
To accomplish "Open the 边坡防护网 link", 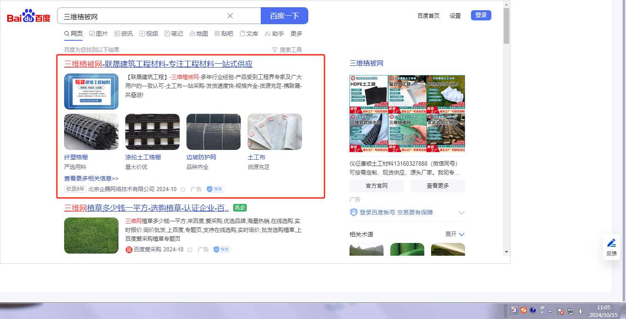I will [x=201, y=157].
